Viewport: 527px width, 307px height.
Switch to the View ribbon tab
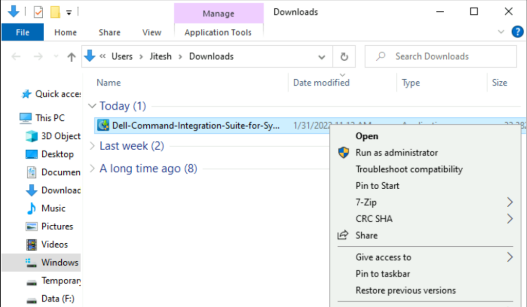[152, 32]
